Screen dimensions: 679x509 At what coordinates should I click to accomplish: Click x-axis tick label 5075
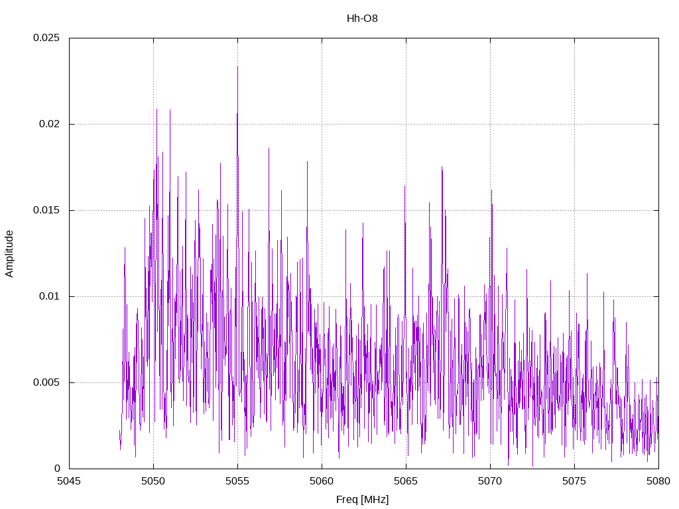(574, 481)
